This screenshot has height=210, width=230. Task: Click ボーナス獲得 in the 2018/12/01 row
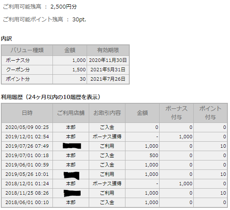pyautogui.click(x=107, y=184)
